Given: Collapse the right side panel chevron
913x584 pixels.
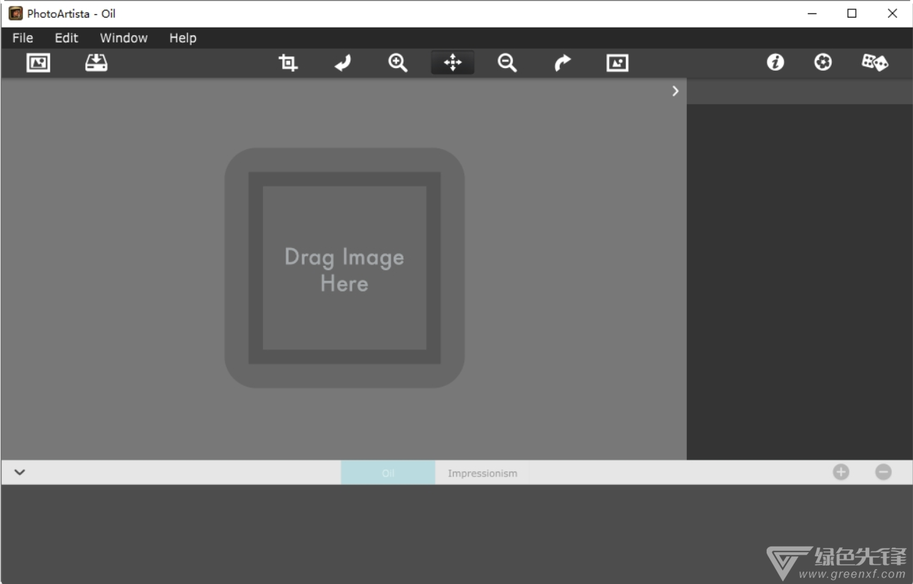Looking at the screenshot, I should coord(676,90).
